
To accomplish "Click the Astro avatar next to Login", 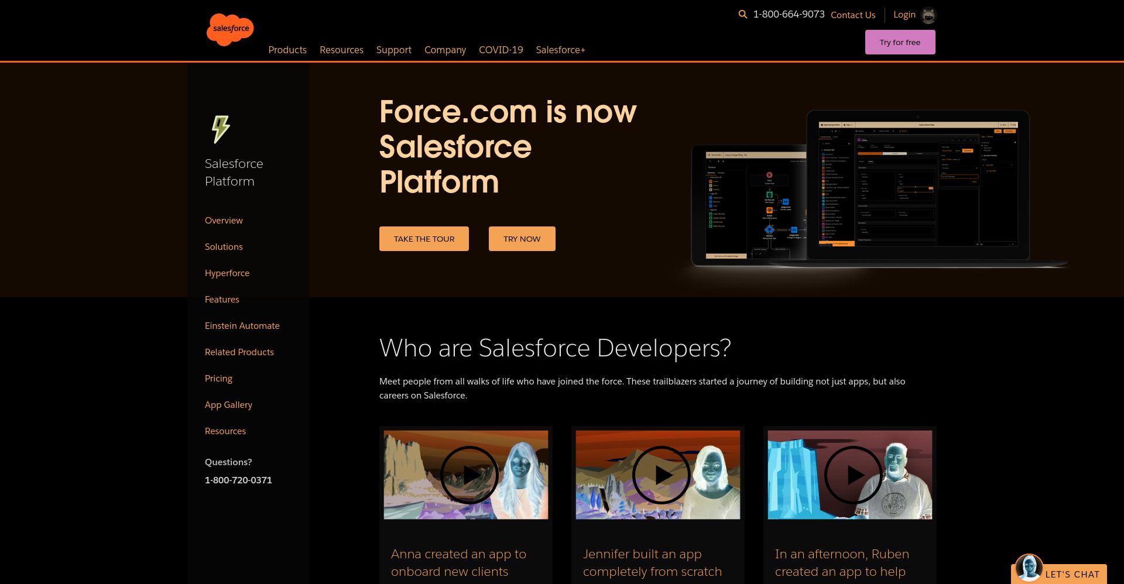I will (x=928, y=15).
